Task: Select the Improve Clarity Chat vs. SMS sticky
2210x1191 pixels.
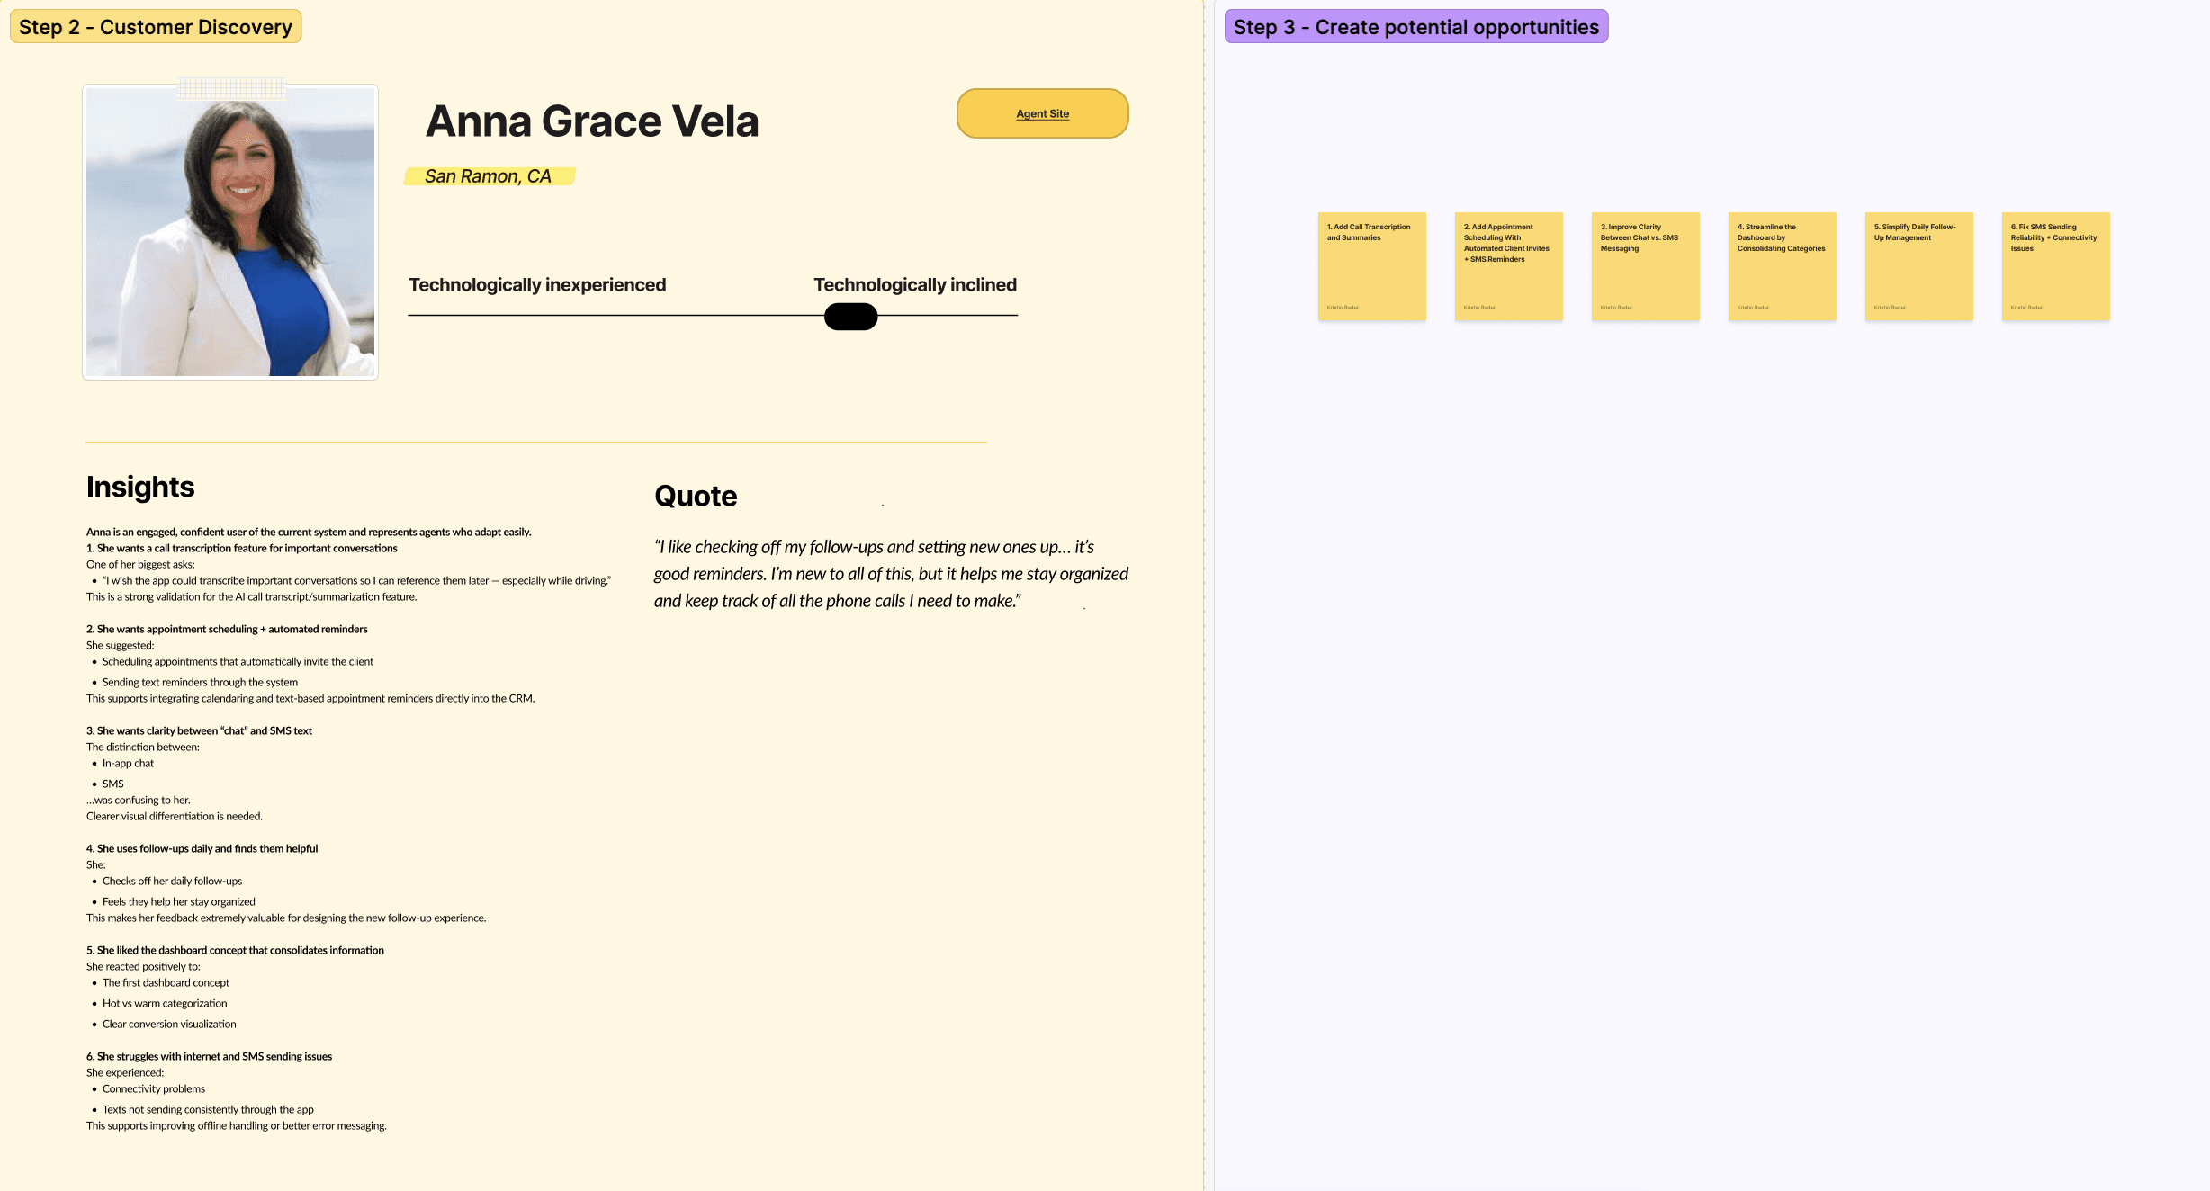Action: (1645, 266)
